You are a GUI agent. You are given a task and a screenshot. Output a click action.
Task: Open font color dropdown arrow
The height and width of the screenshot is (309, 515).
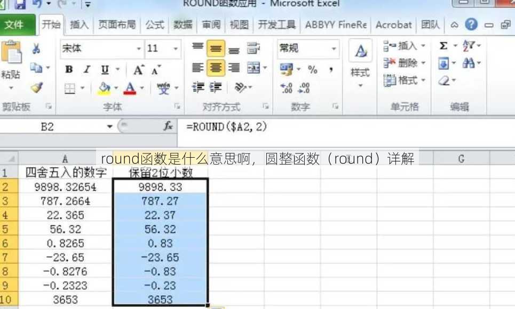tap(142, 88)
